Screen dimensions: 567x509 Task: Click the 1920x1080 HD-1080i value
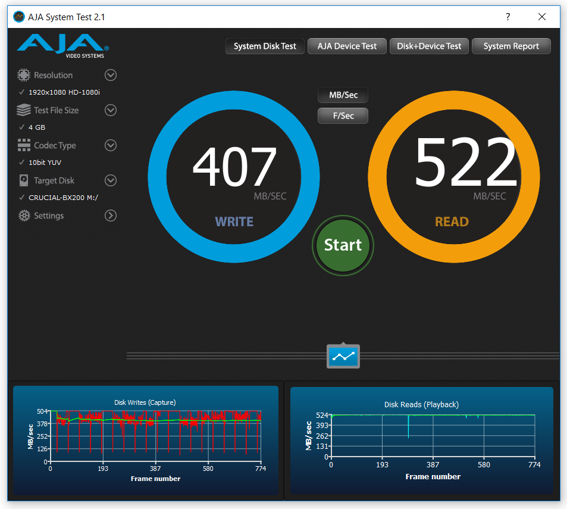coord(64,92)
